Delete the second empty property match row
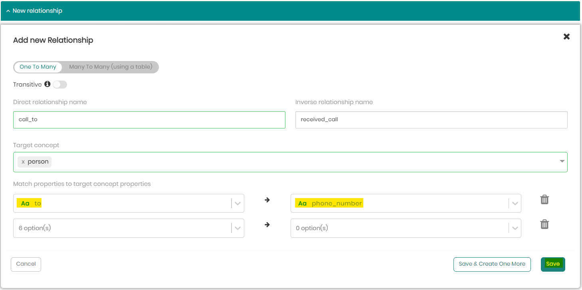The image size is (582, 290). click(x=544, y=225)
